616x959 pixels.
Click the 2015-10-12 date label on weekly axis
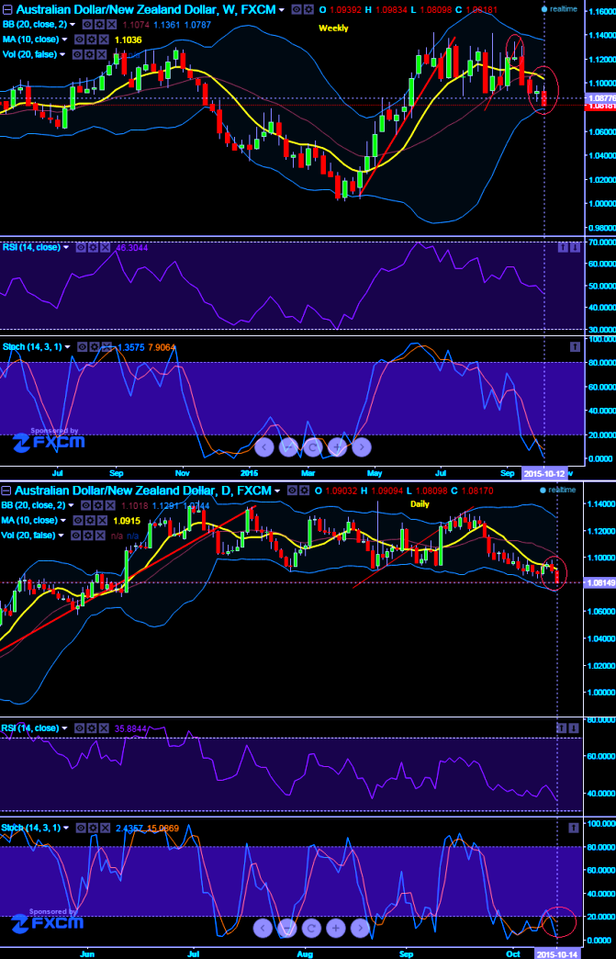point(545,473)
